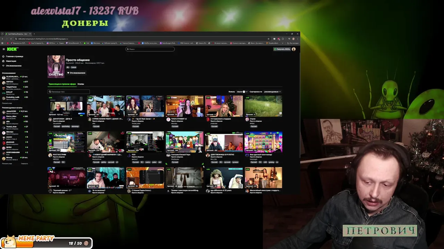
Task: Open the Kick hamburger sidebar menu
Action: coord(3,49)
